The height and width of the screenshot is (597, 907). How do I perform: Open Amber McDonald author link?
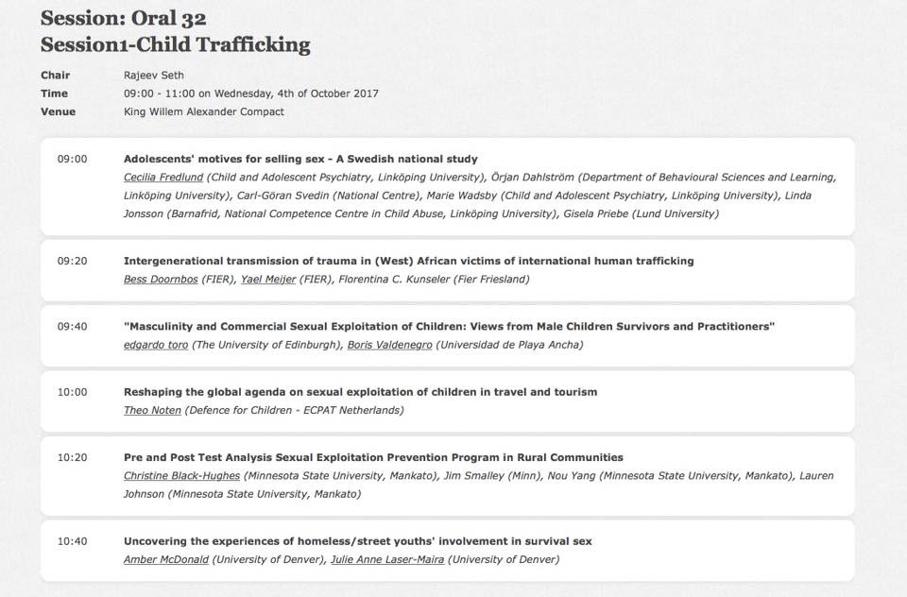[x=166, y=559]
